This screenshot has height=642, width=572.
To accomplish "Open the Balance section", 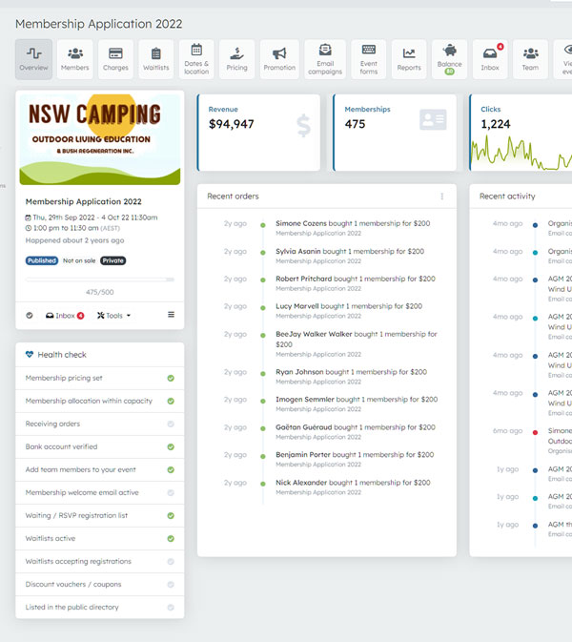I will pos(449,59).
